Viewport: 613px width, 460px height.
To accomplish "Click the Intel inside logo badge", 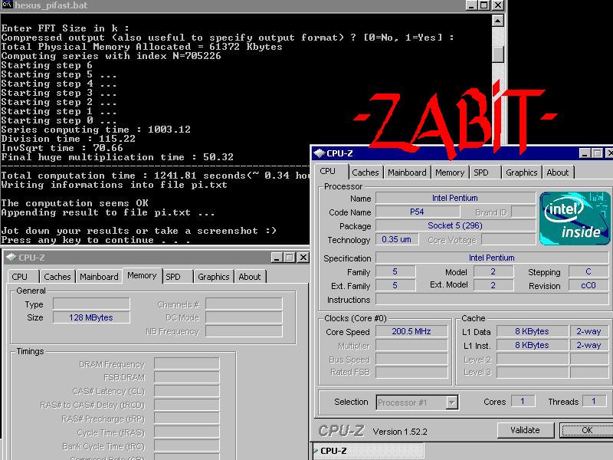I will [574, 219].
